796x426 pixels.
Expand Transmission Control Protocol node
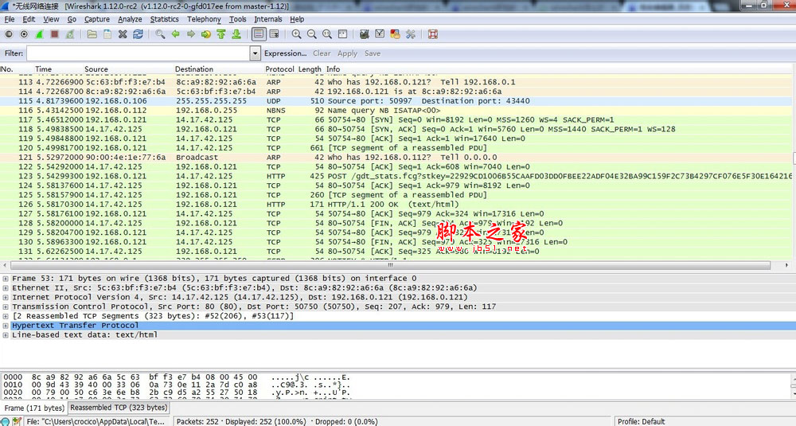(6, 307)
